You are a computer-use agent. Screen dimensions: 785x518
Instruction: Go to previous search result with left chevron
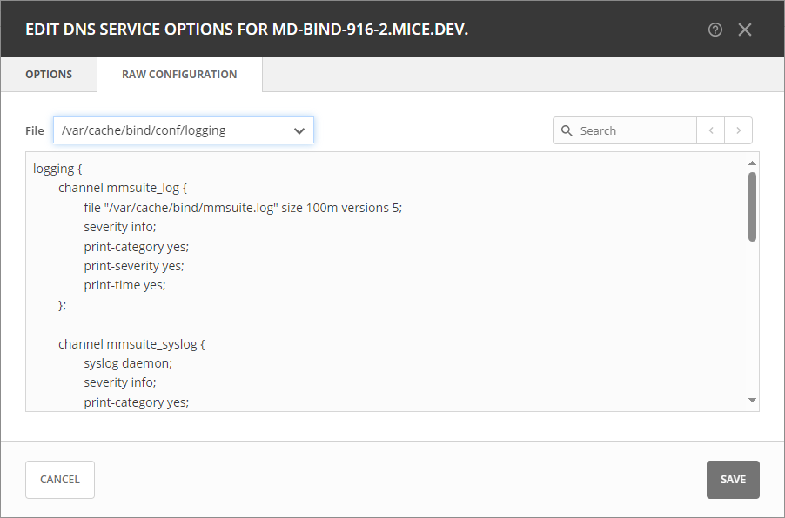[711, 129]
